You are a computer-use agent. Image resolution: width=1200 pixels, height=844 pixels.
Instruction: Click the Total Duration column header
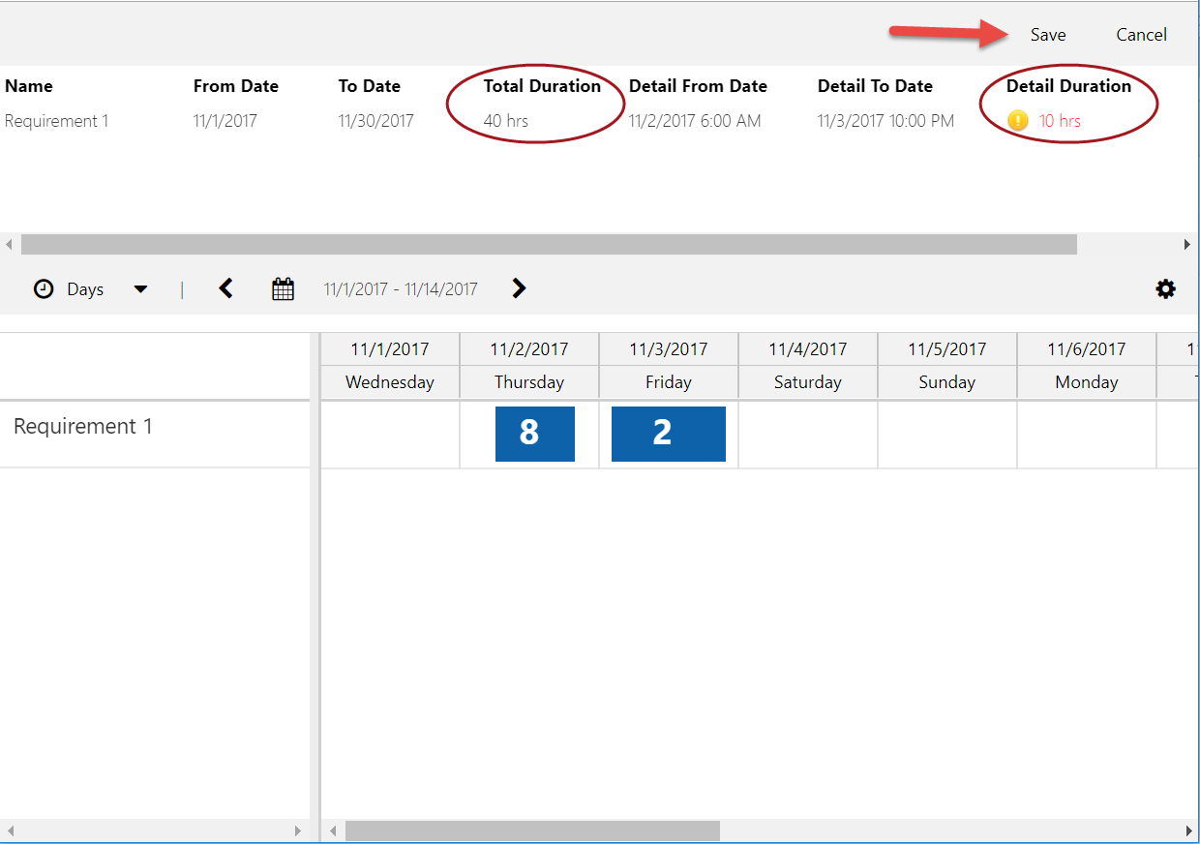[542, 86]
